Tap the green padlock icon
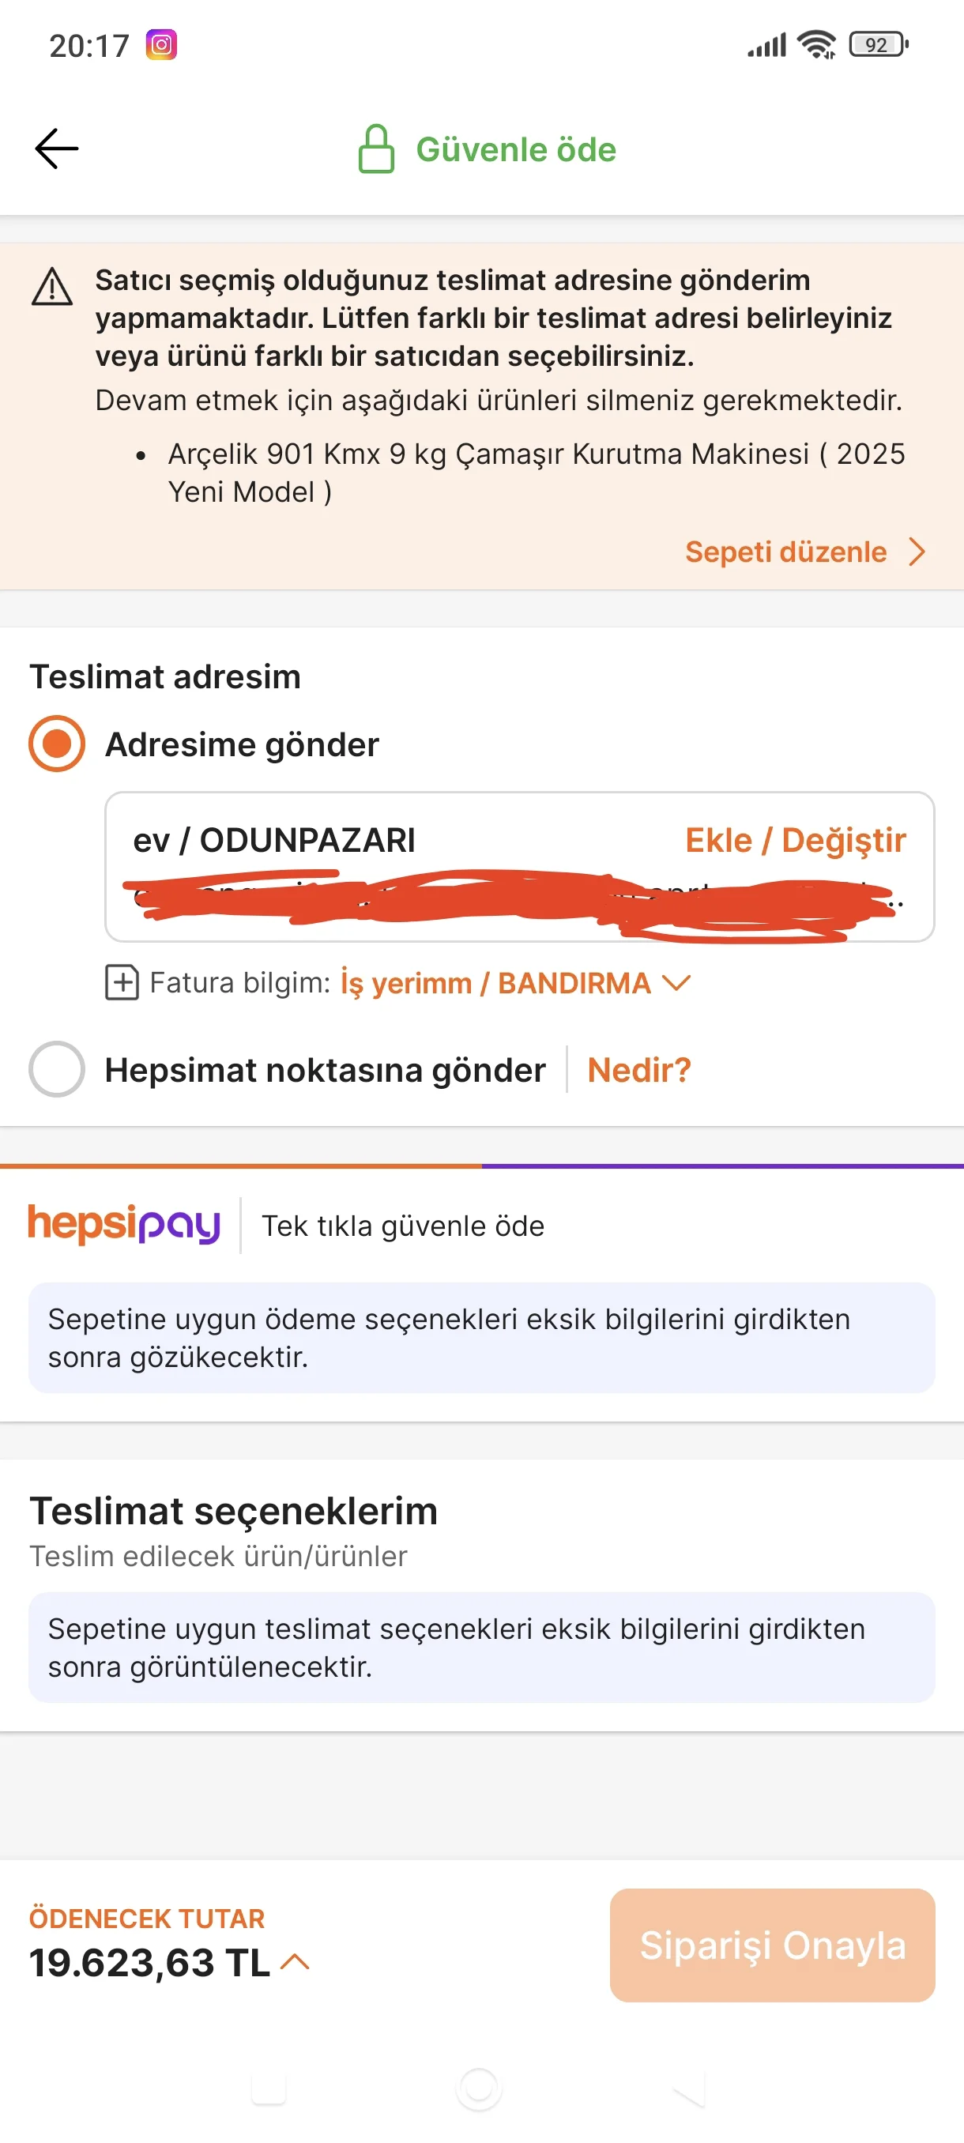This screenshot has width=964, height=2143. point(376,150)
